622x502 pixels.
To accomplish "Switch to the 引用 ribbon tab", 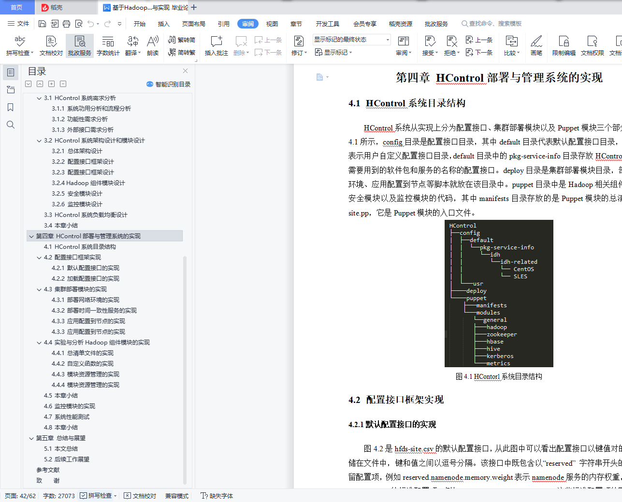I will [223, 24].
